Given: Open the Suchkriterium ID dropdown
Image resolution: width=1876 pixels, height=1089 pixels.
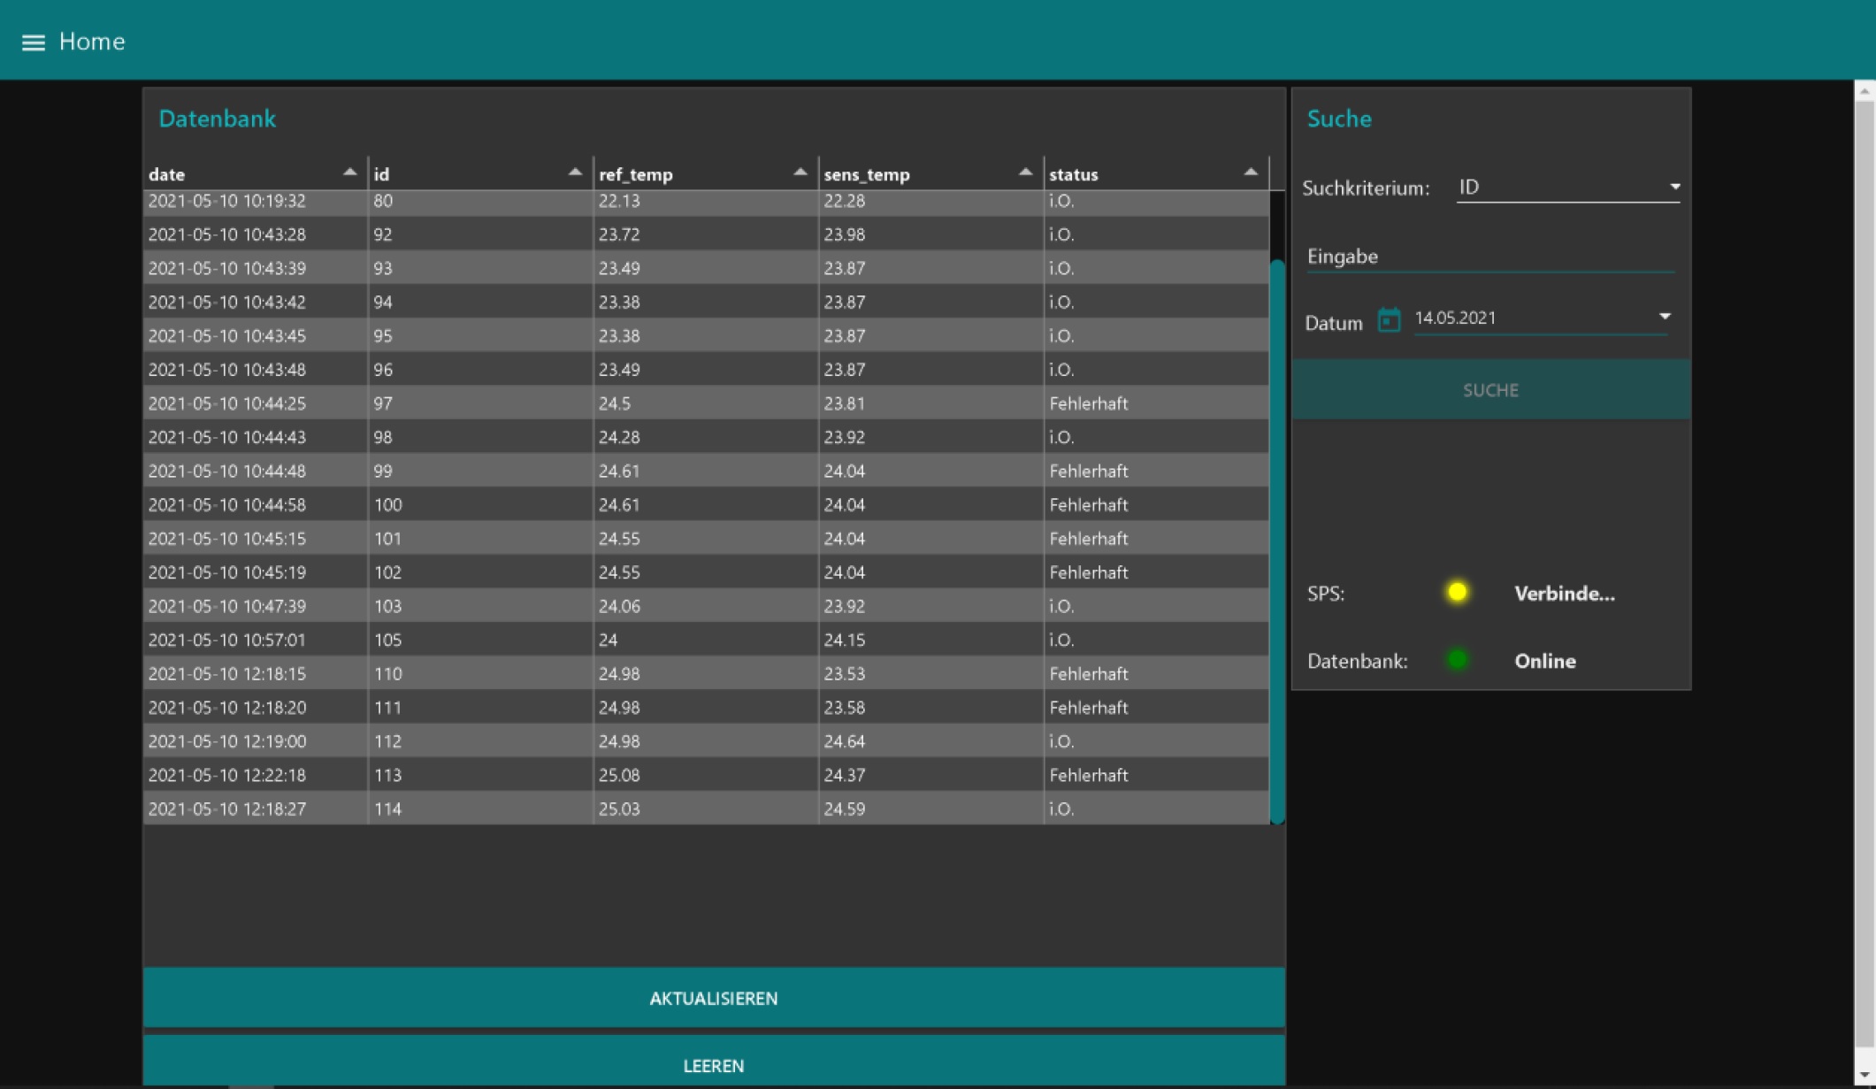Looking at the screenshot, I should (x=1567, y=188).
